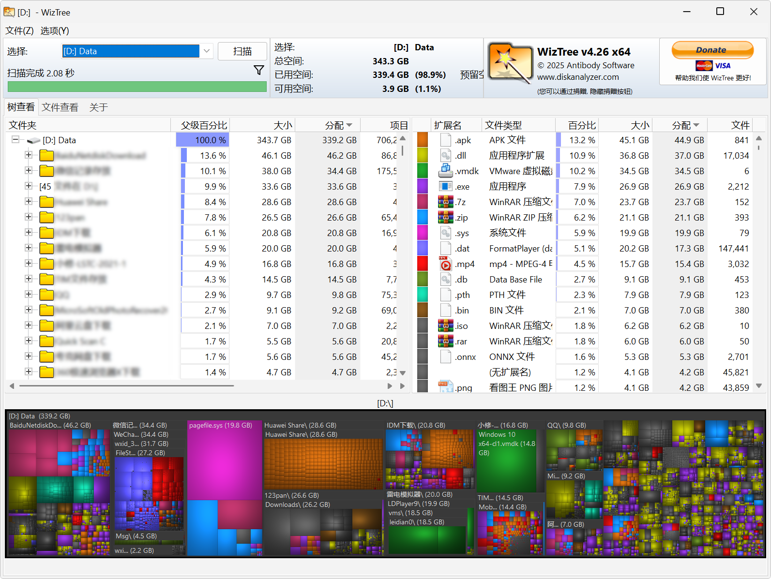The width and height of the screenshot is (771, 579).
Task: Click the .onnx file icon
Action: pyautogui.click(x=446, y=356)
